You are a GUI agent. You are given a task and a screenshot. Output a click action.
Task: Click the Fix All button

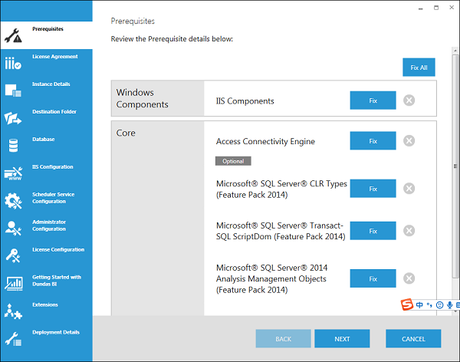[419, 67]
